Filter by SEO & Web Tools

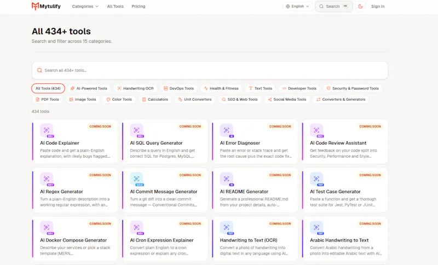pyautogui.click(x=240, y=100)
